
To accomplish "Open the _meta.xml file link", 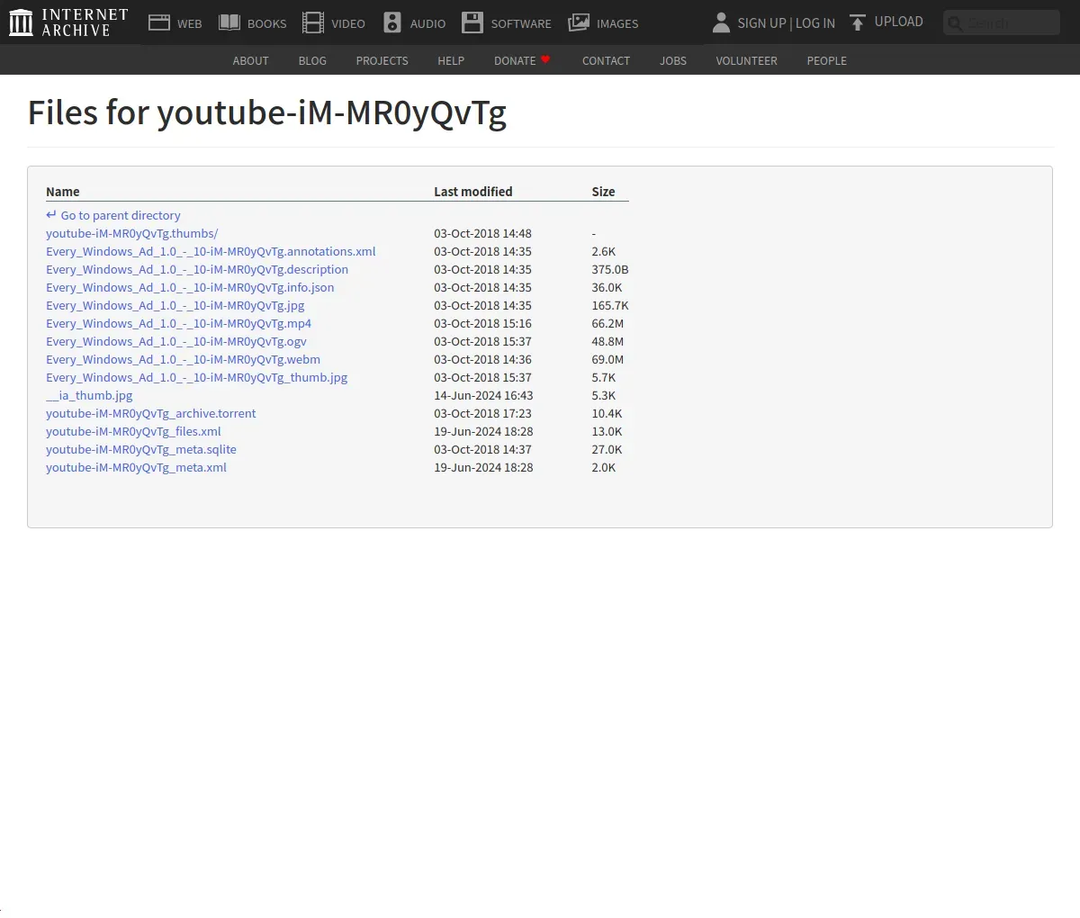I will click(136, 467).
